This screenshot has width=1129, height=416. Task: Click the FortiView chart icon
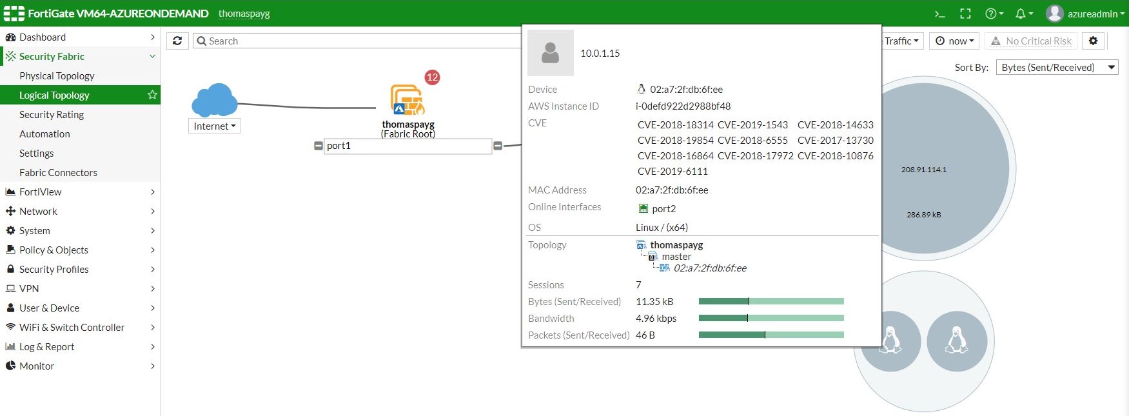click(x=10, y=192)
